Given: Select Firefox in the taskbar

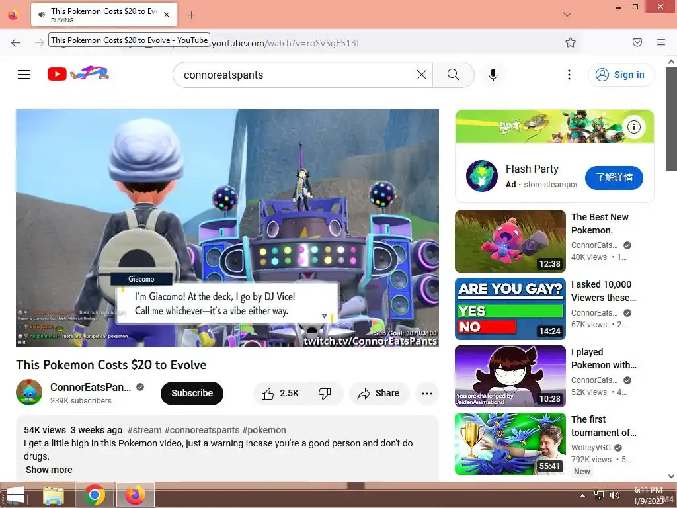Looking at the screenshot, I should pos(136,495).
